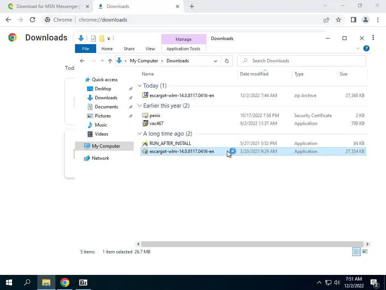Click the horizontal scrollbar left arrow

tap(138, 244)
